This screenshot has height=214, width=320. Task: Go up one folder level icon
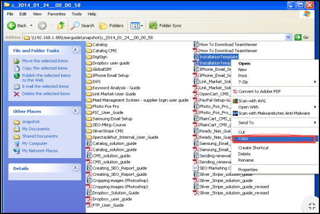[x=61, y=26]
